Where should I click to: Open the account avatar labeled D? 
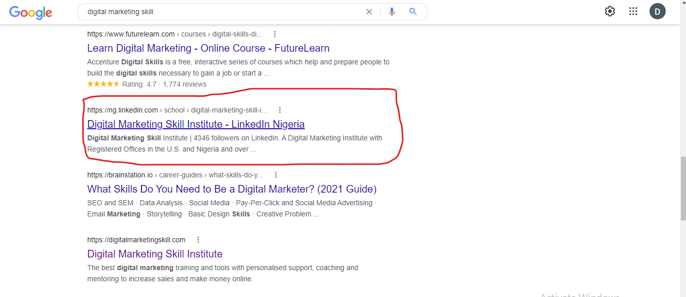point(658,11)
